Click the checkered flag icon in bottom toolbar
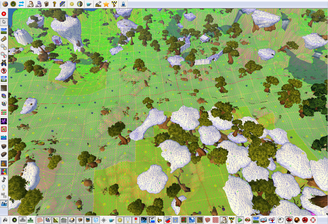This screenshot has width=328, height=224. coord(232,220)
